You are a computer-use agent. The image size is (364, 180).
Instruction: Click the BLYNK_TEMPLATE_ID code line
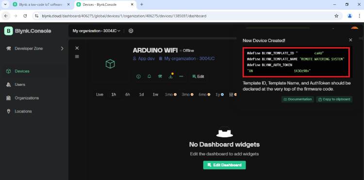[x=285, y=53]
